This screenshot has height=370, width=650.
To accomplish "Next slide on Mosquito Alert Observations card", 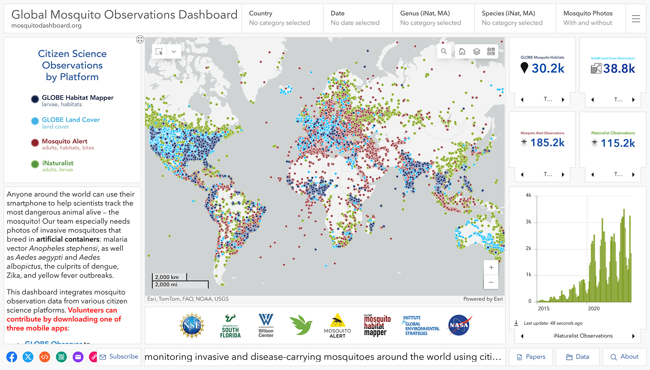I will (563, 174).
